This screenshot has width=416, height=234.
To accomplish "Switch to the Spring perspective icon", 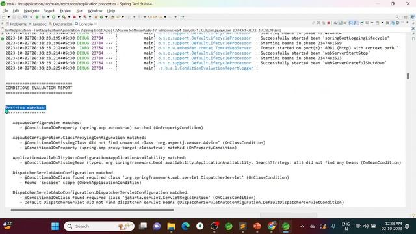I will (413, 17).
